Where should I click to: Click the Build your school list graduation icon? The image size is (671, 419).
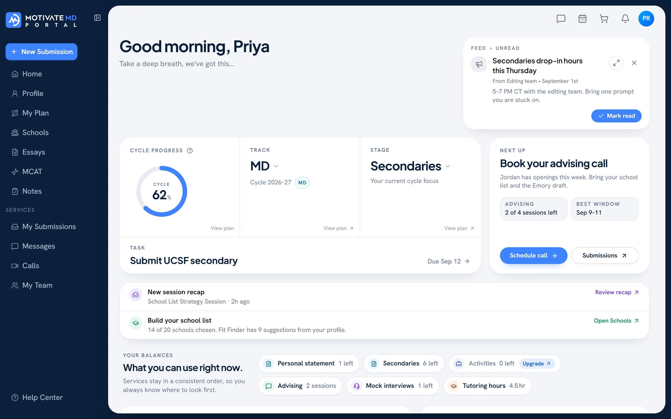coord(136,323)
